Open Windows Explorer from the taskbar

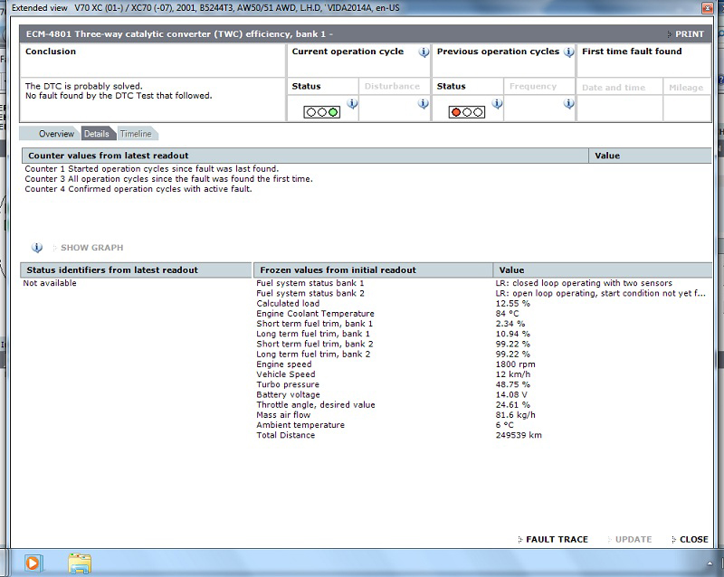click(x=81, y=563)
